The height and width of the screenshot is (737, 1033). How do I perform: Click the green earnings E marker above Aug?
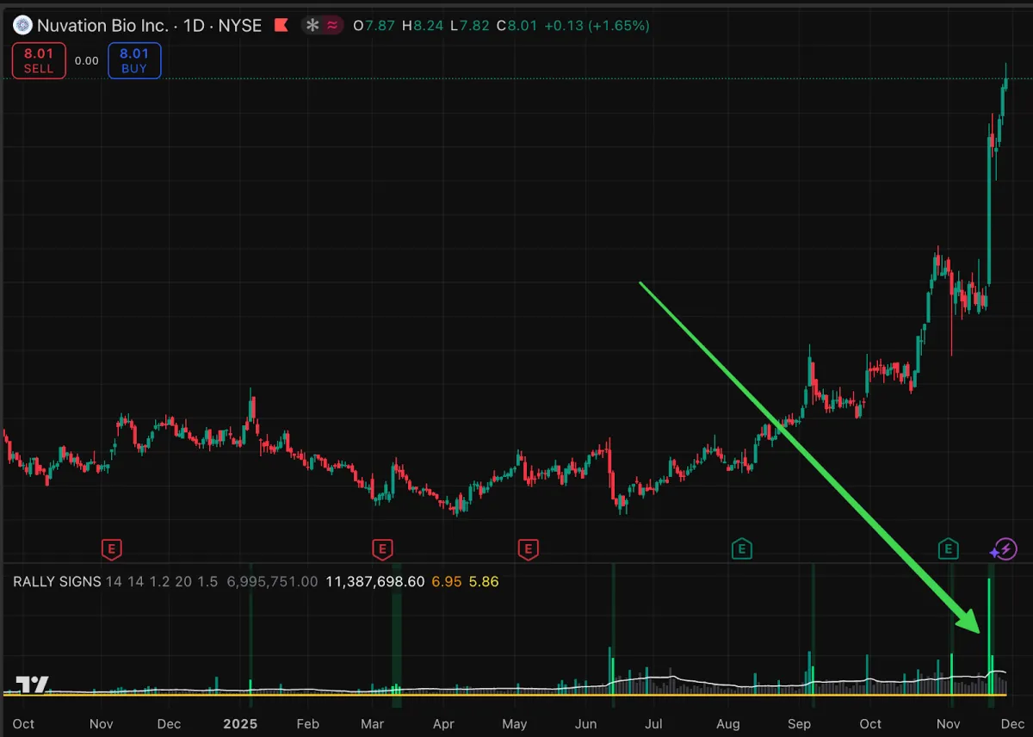(740, 548)
